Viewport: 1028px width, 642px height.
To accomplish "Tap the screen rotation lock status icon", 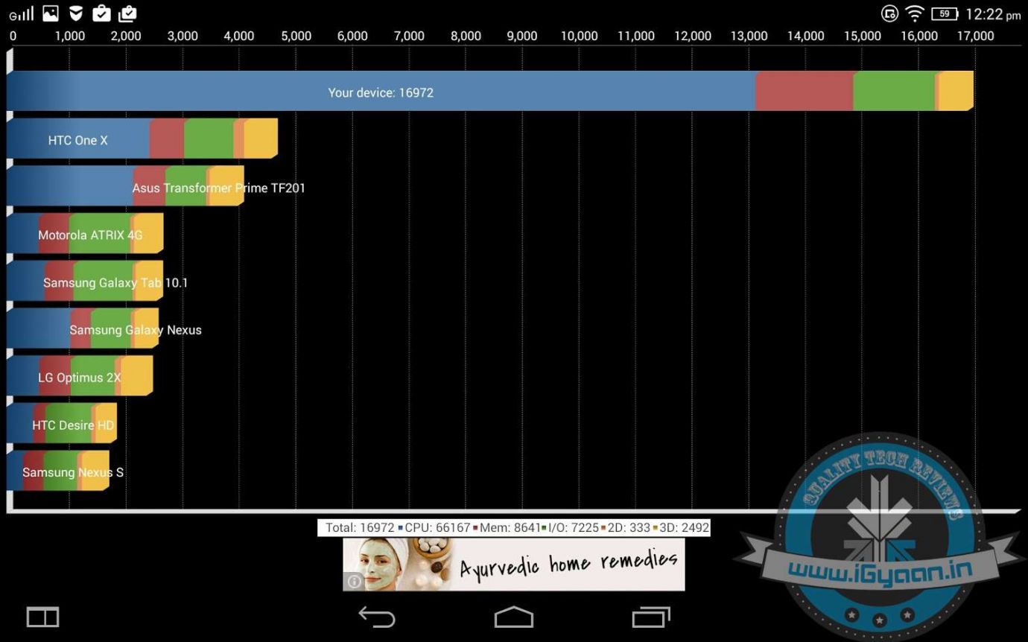I will pos(889,14).
